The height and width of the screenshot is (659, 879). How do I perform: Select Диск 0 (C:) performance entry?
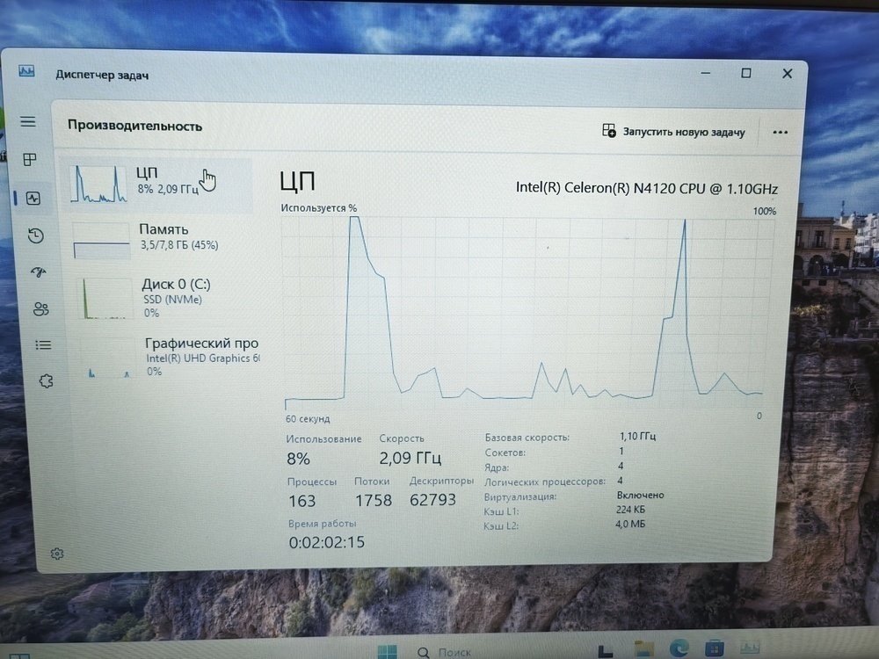pos(163,297)
